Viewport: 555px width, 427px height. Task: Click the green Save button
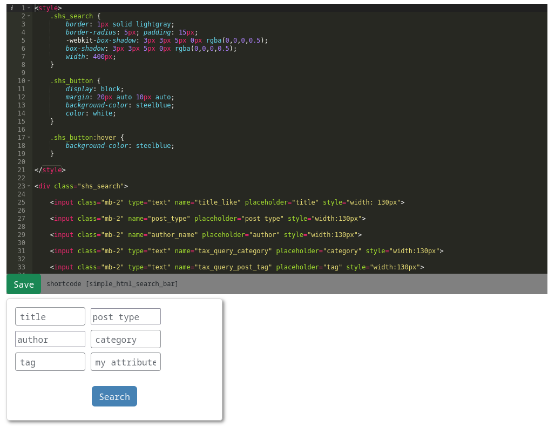(24, 284)
